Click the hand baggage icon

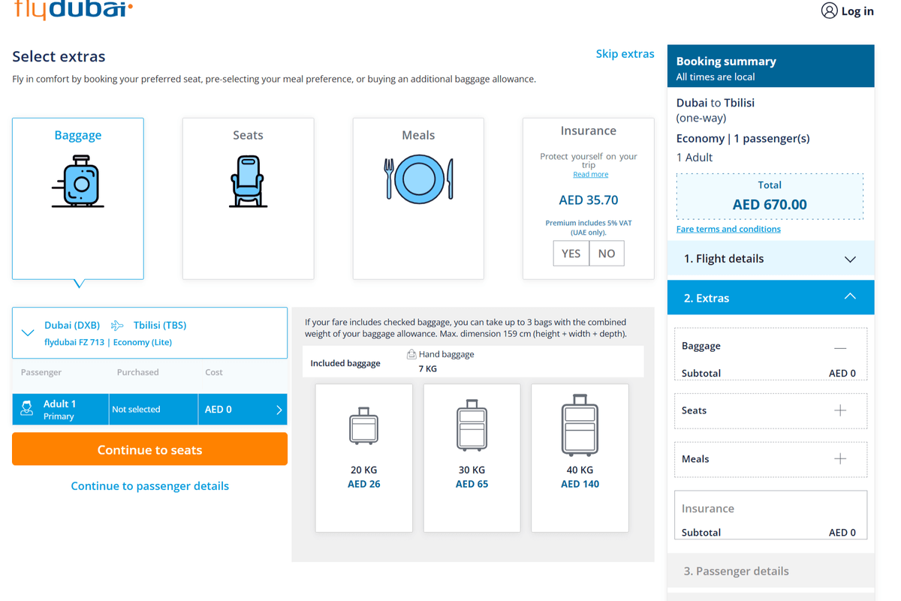click(x=411, y=354)
